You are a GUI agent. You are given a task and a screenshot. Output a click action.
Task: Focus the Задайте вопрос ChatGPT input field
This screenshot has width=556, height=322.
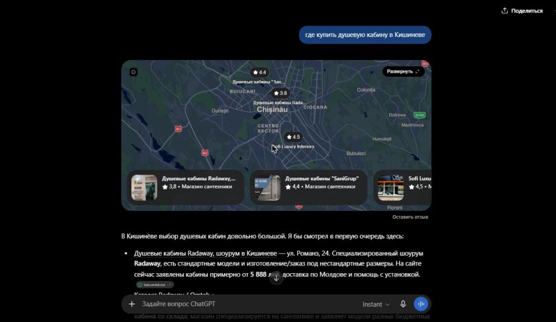point(248,304)
